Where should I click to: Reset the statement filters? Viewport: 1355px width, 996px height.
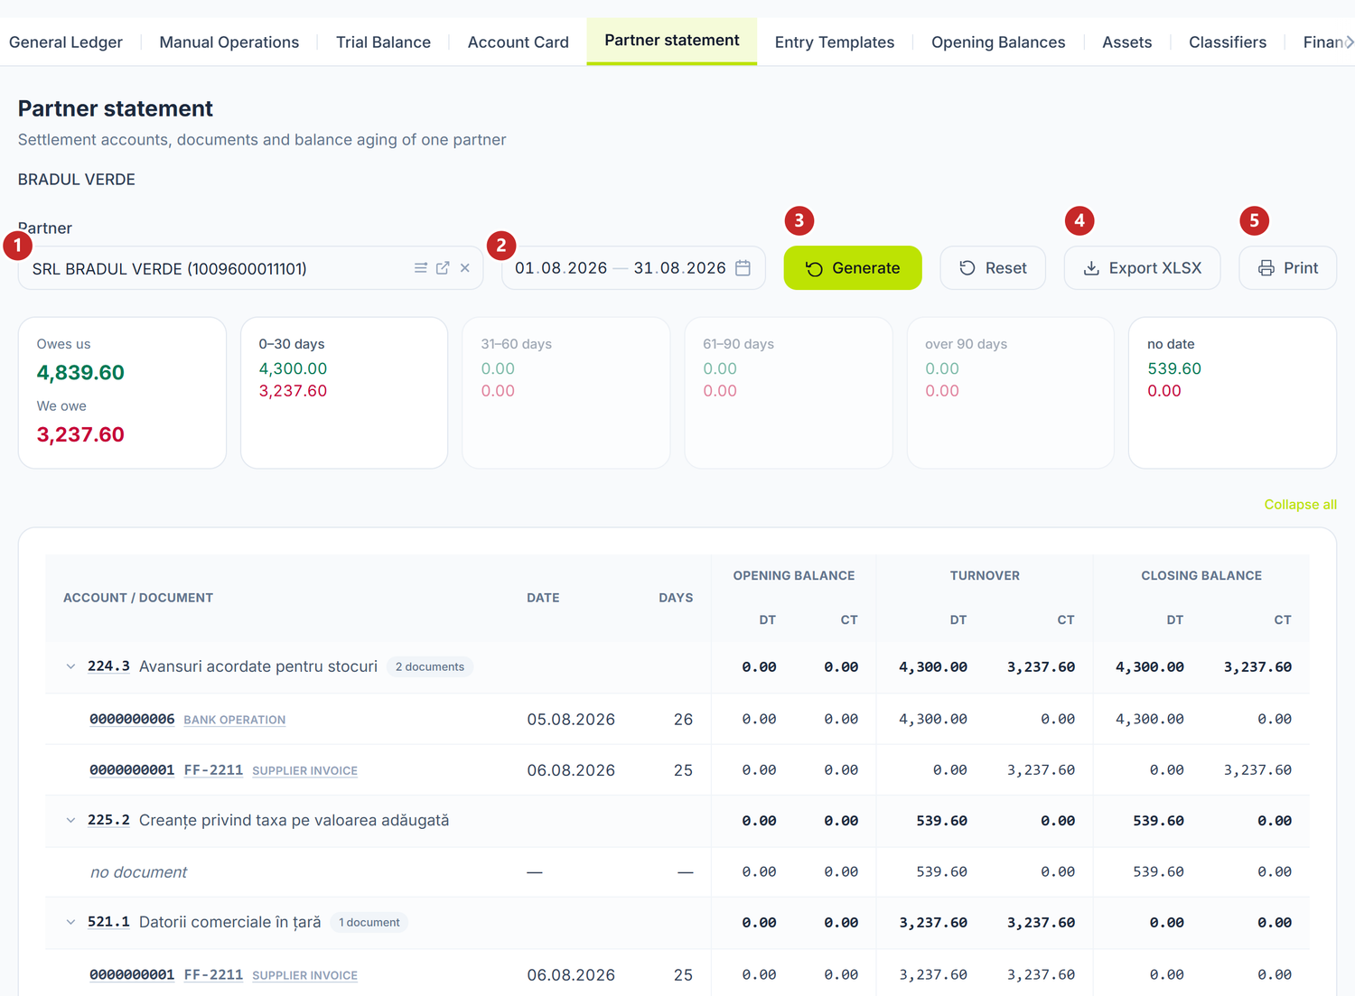point(993,268)
